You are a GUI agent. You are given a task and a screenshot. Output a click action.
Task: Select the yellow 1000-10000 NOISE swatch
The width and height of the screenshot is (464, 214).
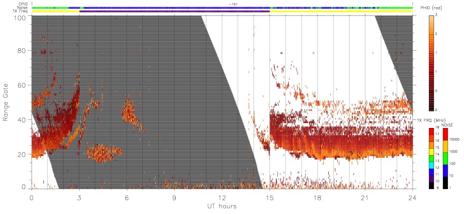tap(445, 146)
